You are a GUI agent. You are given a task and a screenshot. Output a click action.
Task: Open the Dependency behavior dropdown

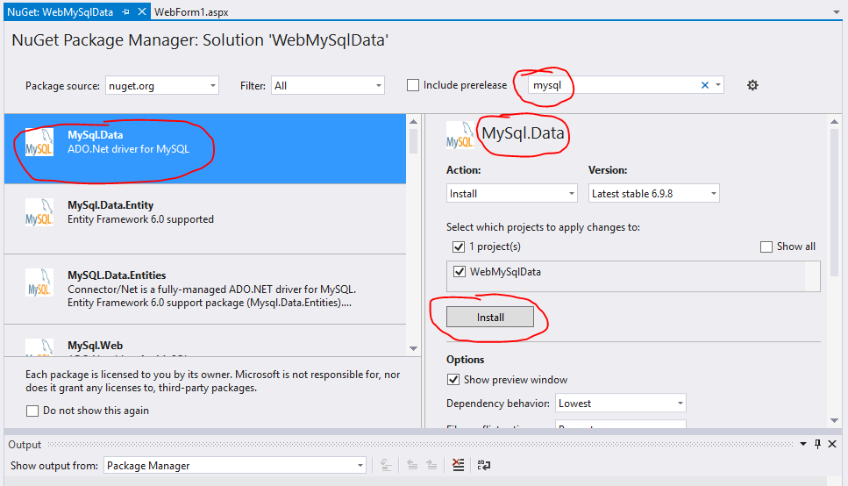(x=621, y=404)
